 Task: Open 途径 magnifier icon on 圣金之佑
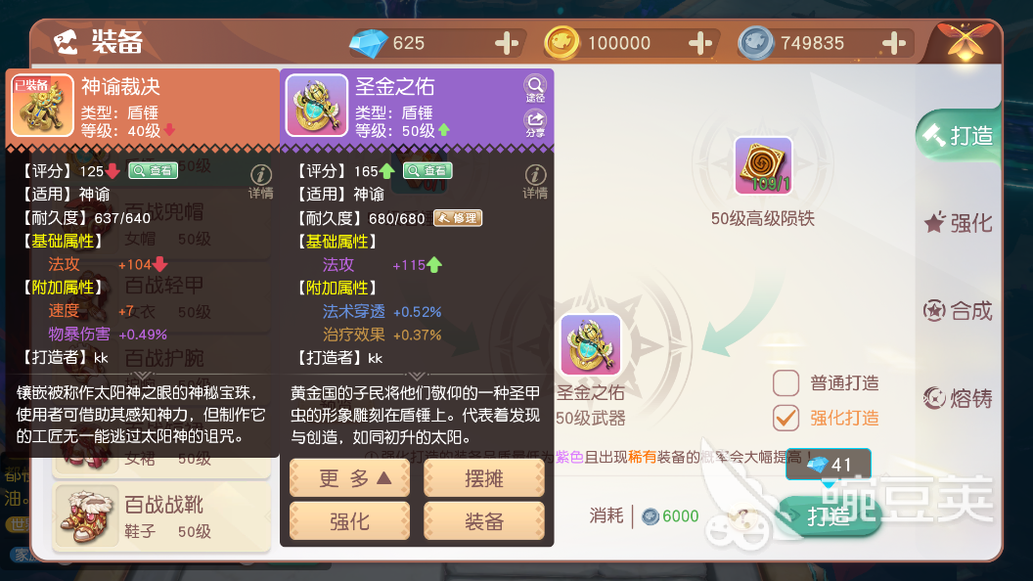pos(535,88)
